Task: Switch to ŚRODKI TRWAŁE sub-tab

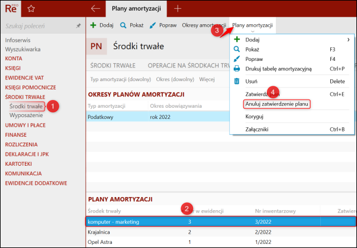Action: pos(112,66)
